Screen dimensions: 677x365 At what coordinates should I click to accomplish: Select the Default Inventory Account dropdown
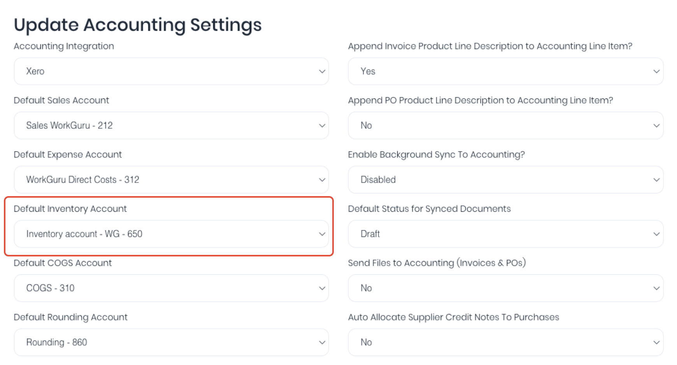pos(171,234)
